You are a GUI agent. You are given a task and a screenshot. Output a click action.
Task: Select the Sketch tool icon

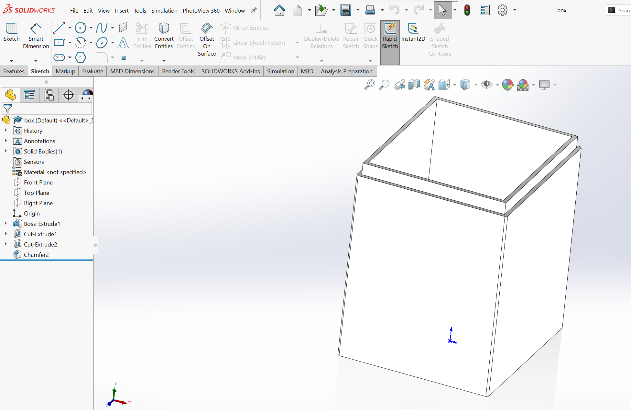point(12,28)
